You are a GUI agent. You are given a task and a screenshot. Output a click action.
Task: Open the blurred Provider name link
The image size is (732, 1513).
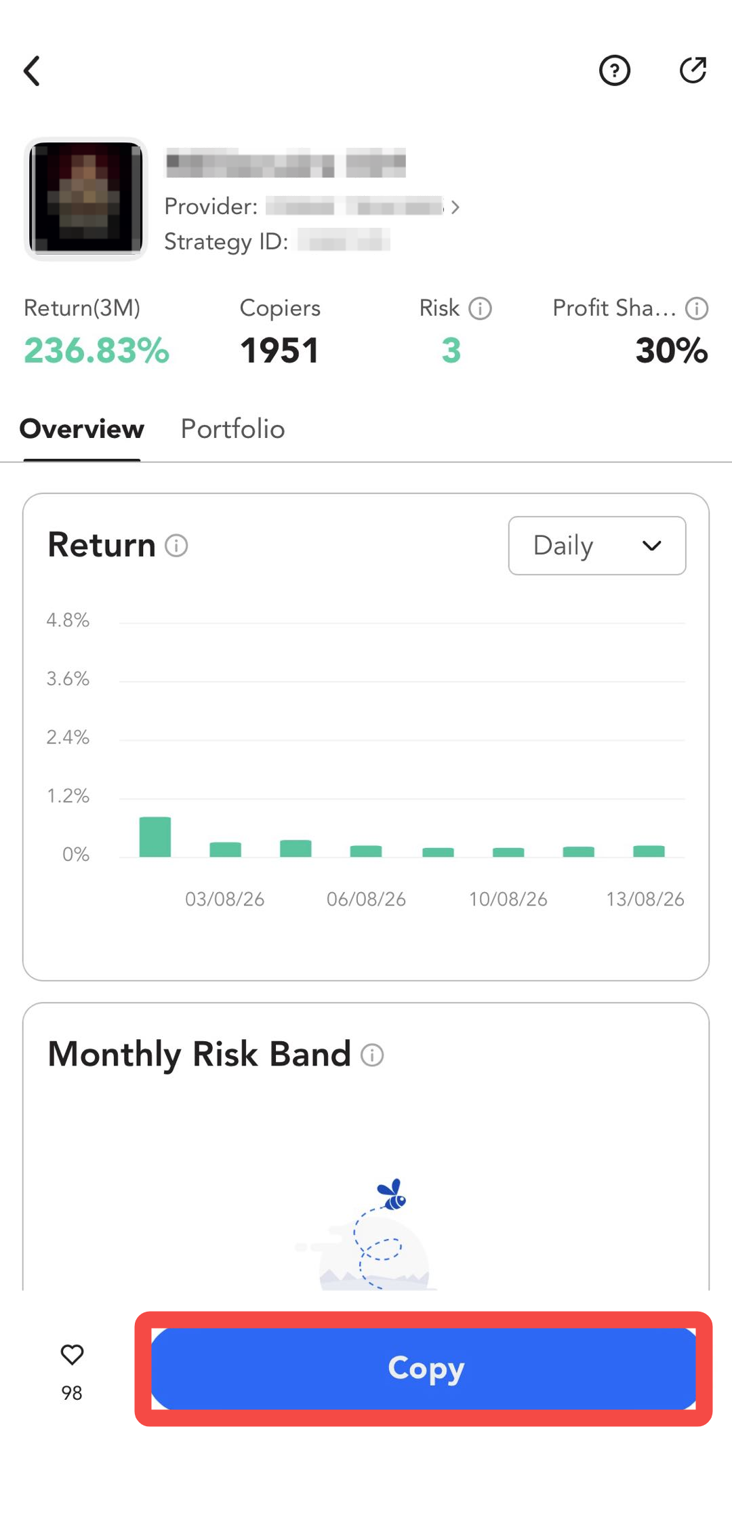tap(354, 206)
